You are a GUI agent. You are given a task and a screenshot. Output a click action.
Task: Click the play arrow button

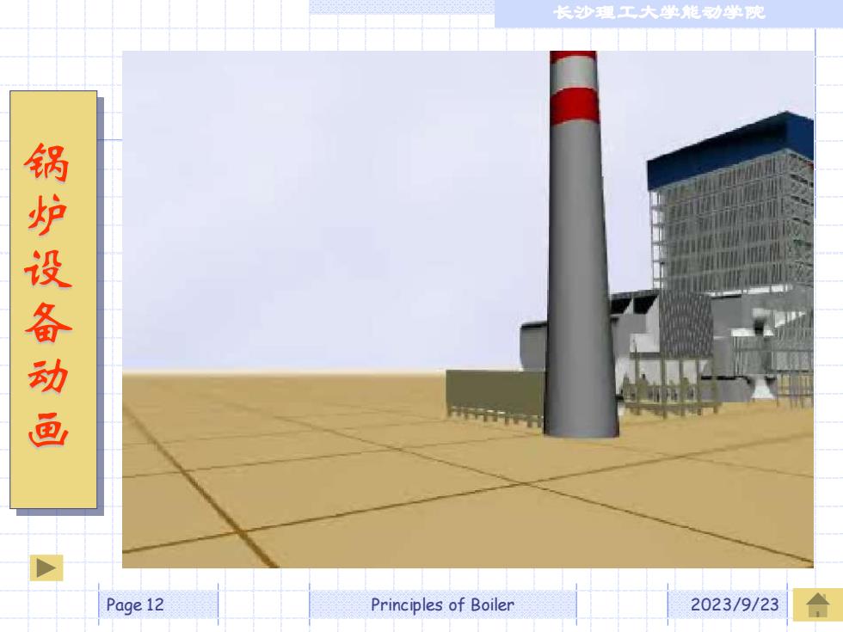click(46, 568)
